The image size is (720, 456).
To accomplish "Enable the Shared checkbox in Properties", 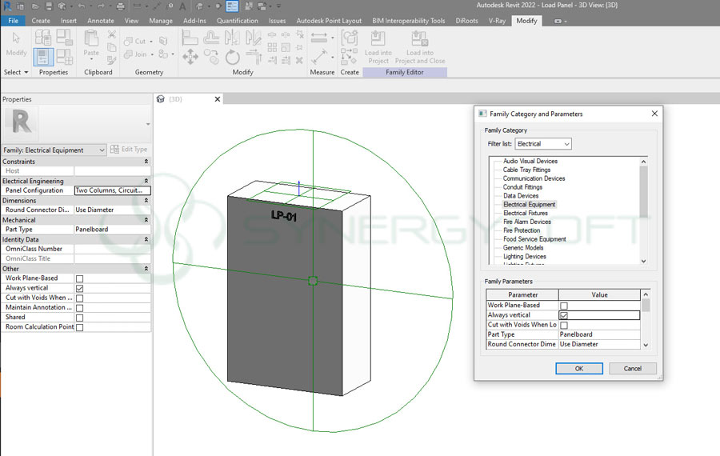I will tap(79, 318).
